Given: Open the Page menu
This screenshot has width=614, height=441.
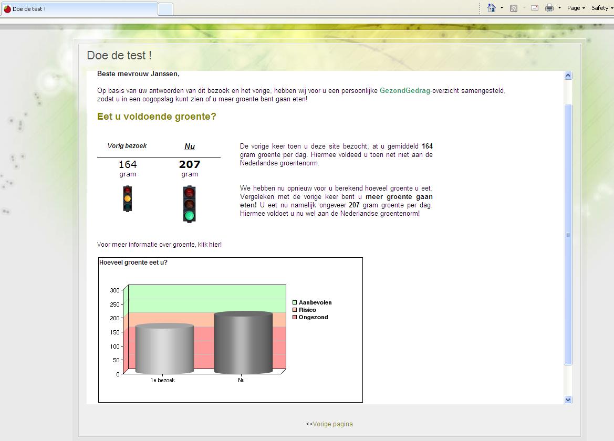Looking at the screenshot, I should click(576, 8).
